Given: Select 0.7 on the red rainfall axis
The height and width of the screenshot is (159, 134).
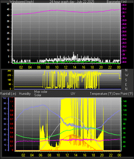Looking at the screenshot, I should (x=12, y=119).
